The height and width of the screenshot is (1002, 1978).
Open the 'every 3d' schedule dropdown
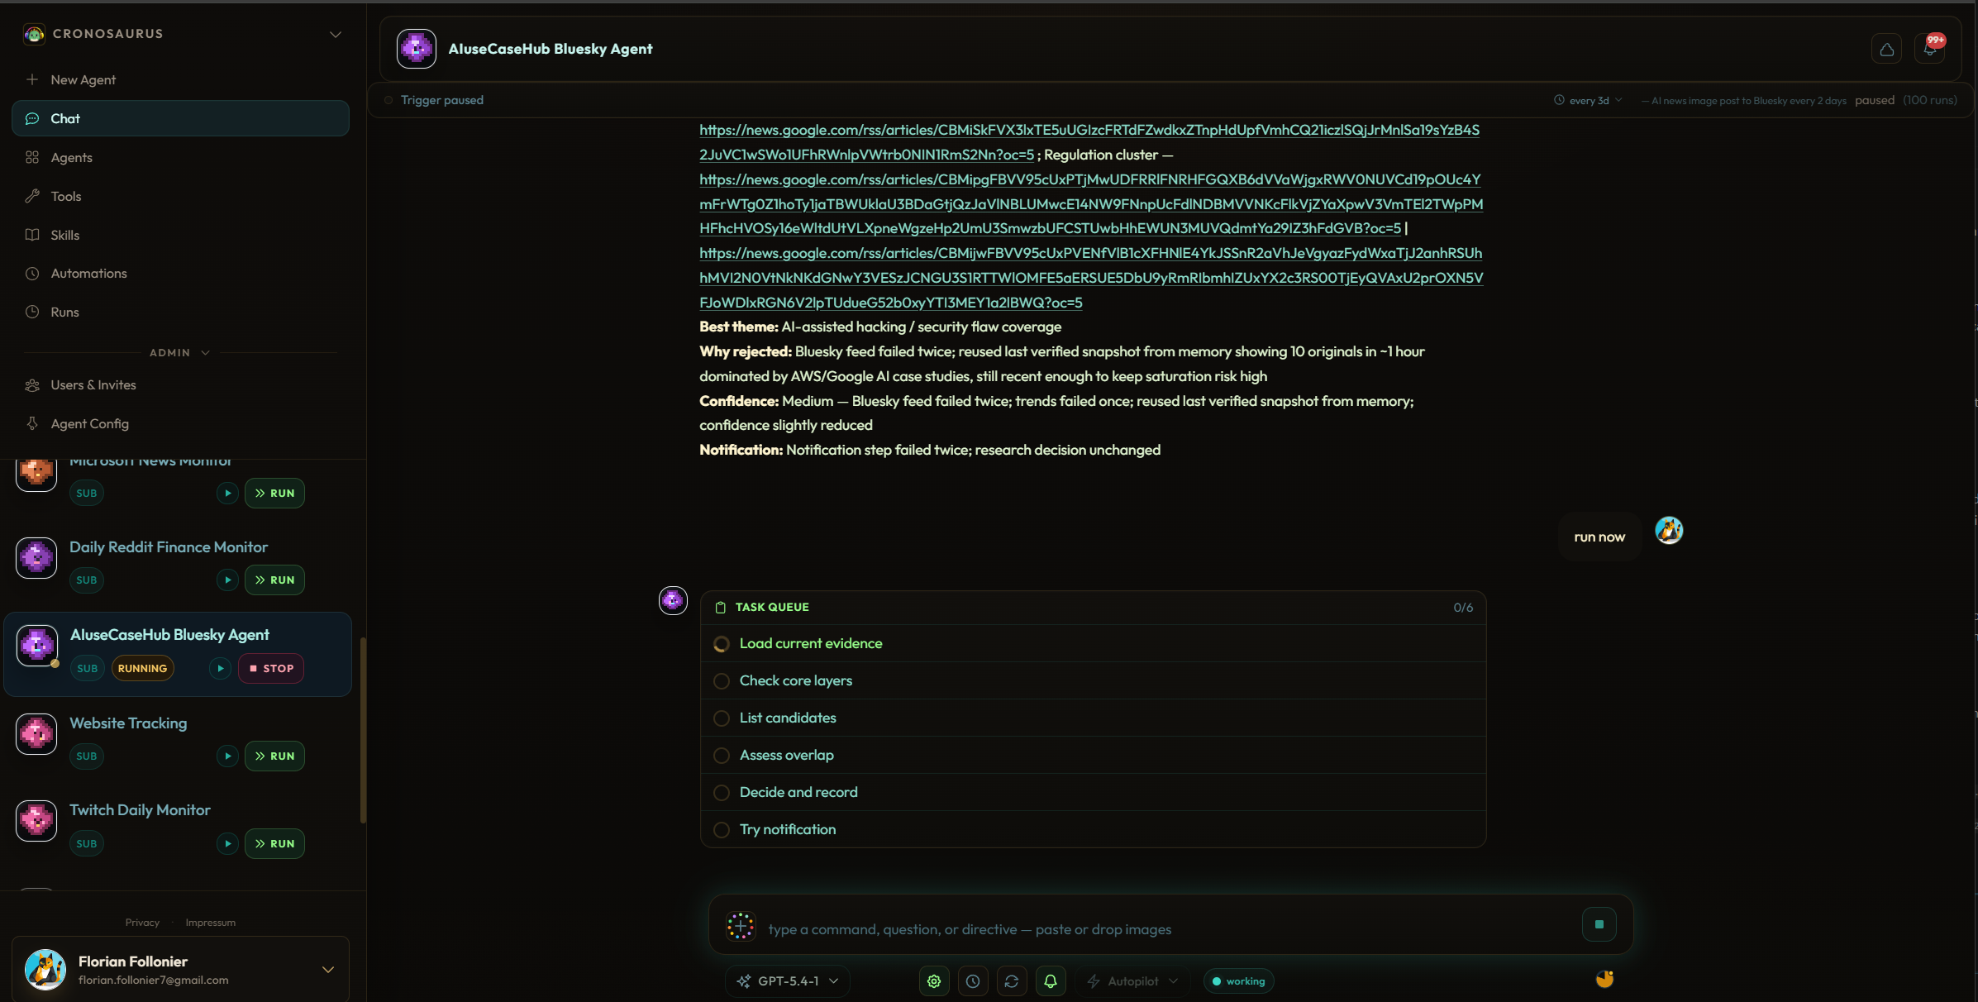[x=1588, y=101]
